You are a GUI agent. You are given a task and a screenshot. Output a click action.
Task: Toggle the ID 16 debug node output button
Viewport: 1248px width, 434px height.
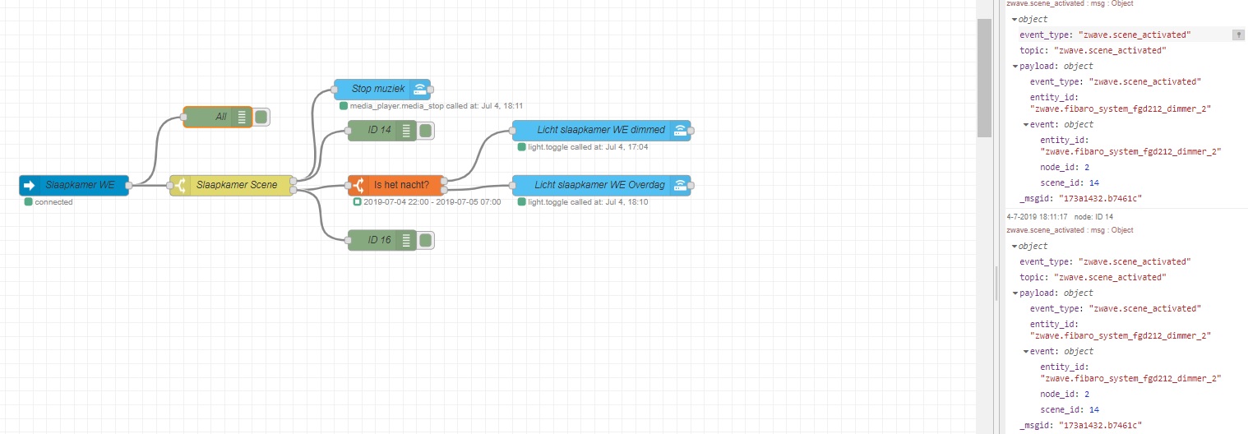[425, 240]
